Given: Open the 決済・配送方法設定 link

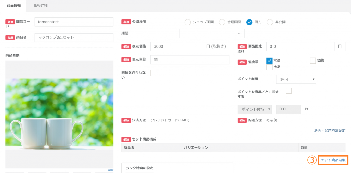Looking at the screenshot, I should pyautogui.click(x=329, y=130).
